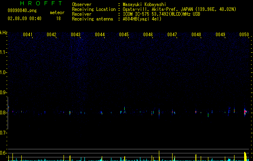Select the file name 08090040.png
Screen dimensions: 253x161
(22, 11)
